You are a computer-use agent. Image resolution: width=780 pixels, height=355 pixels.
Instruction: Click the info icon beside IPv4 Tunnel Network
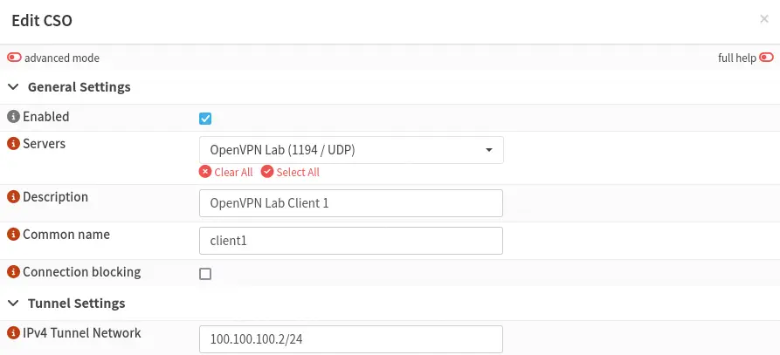(x=13, y=333)
